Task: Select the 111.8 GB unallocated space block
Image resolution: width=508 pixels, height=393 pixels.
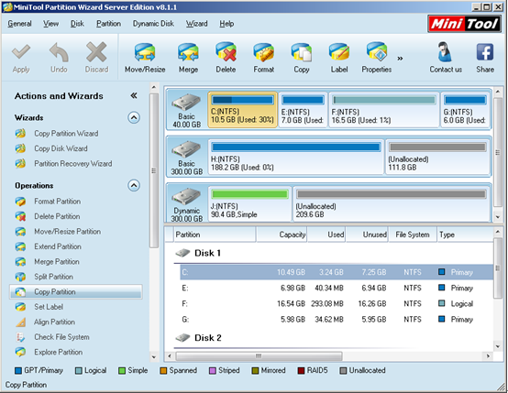Action: point(437,157)
